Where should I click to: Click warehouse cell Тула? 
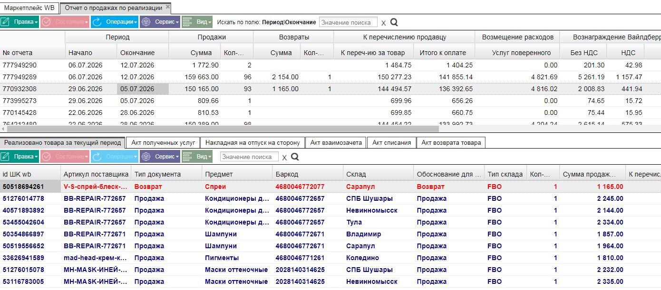pyautogui.click(x=379, y=222)
